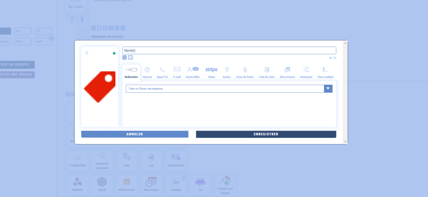The width and height of the screenshot is (428, 197).
Task: Open the emoji picker below the text field
Action: coord(130,57)
